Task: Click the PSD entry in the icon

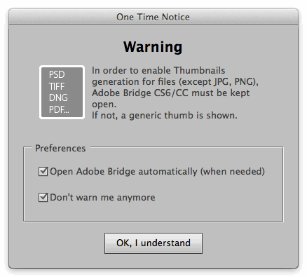Action: (57, 74)
